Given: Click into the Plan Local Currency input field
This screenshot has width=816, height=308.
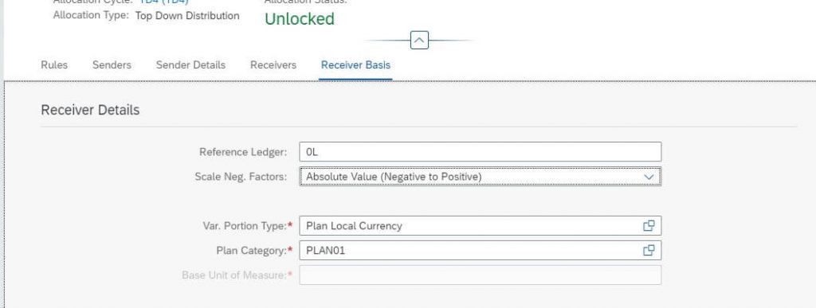Looking at the screenshot, I should (470, 225).
